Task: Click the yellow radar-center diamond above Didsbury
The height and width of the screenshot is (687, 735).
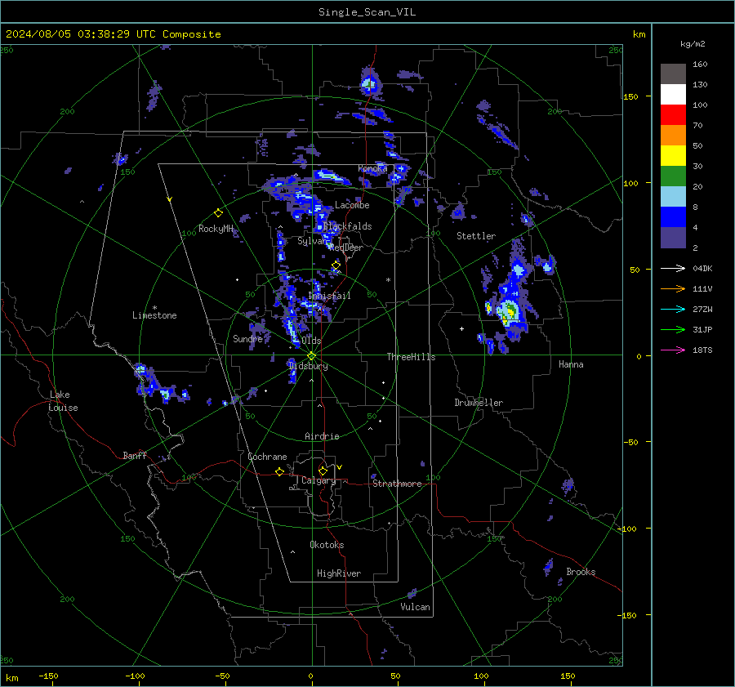Action: (311, 356)
